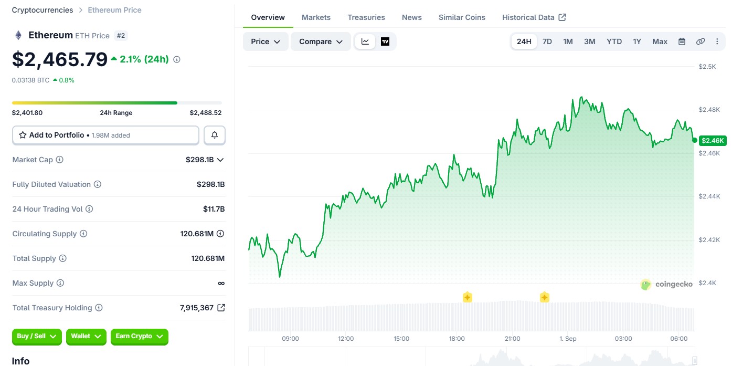Click info icon beside 120.681M circulating value

click(x=220, y=234)
